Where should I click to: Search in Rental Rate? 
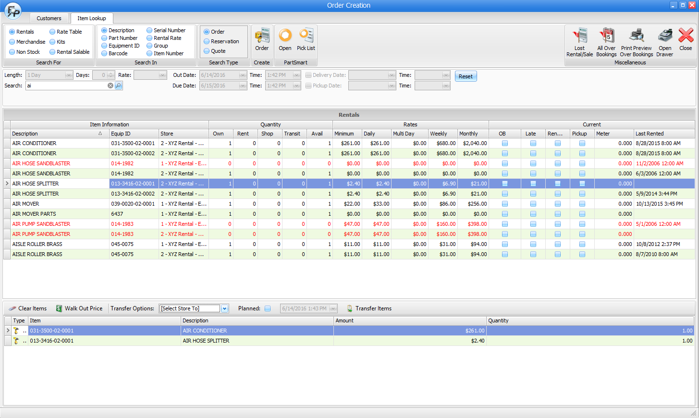point(149,38)
